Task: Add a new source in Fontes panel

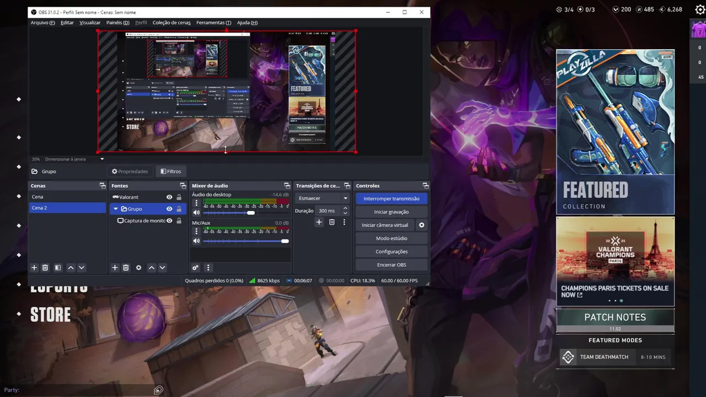Action: click(115, 267)
